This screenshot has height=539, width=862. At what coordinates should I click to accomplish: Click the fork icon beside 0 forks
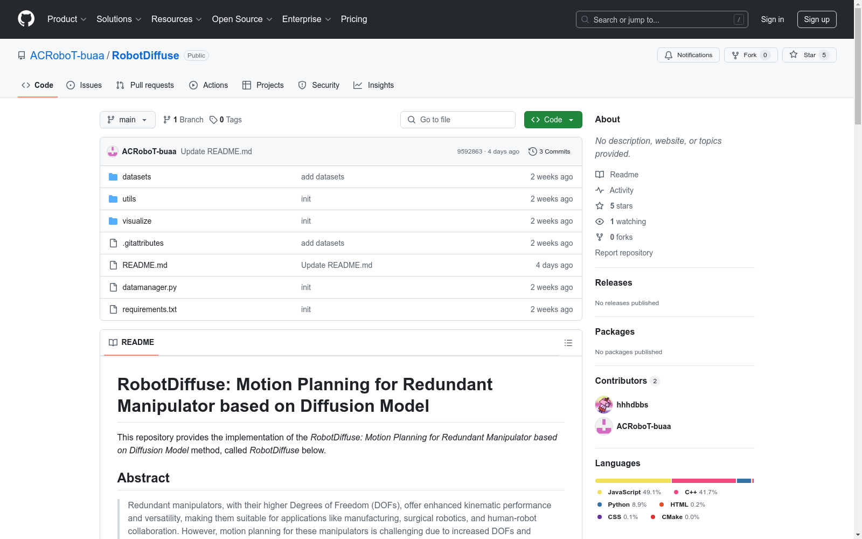coord(600,237)
